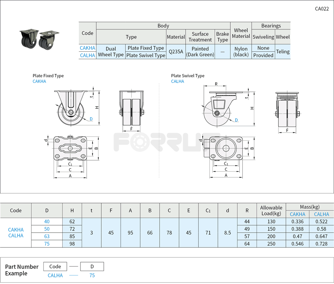
Task: Open the CALHA code link in the body table
Action: 87,55
